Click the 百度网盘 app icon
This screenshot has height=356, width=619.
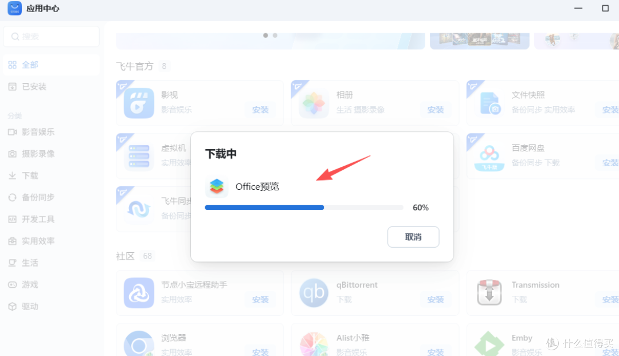pos(489,157)
